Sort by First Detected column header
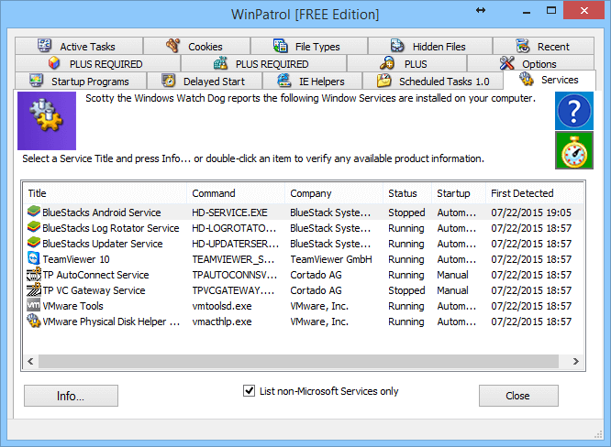This screenshot has height=447, width=611. coord(522,193)
